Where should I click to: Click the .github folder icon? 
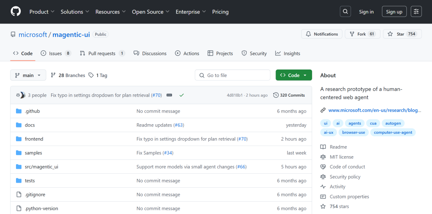point(19,111)
